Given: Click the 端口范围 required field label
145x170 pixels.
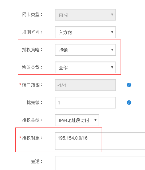Looking at the screenshot, I should (x=31, y=85).
